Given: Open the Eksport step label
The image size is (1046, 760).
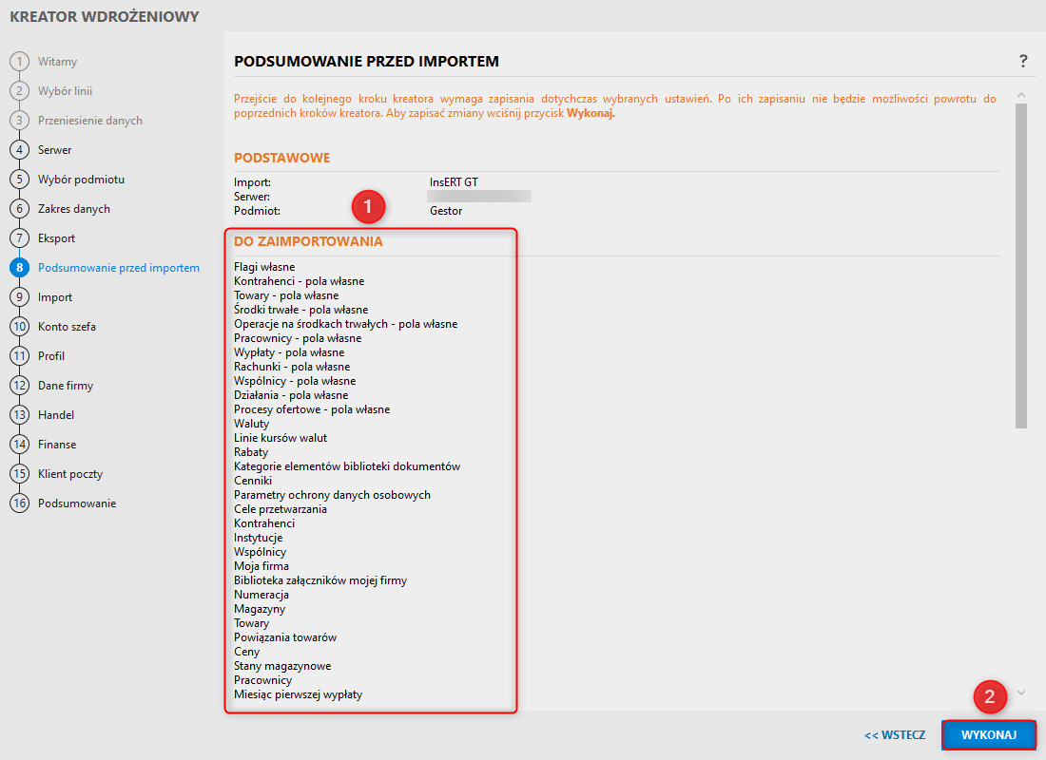Looking at the screenshot, I should tap(57, 238).
